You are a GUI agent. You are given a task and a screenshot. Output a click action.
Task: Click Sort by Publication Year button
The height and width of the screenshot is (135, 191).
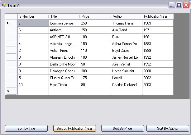[x=74, y=128]
